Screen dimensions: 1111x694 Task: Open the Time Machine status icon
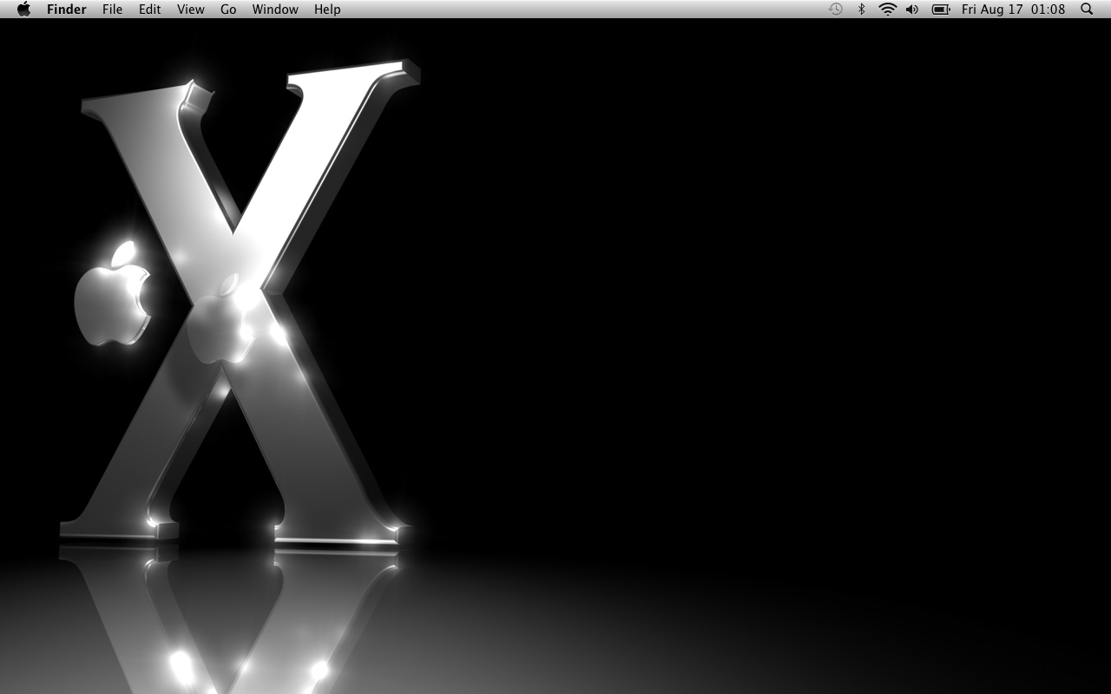(835, 10)
